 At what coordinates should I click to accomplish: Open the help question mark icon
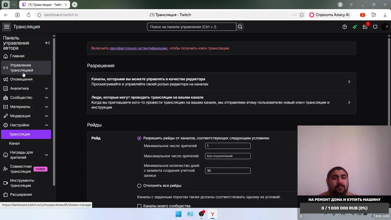[x=345, y=27]
